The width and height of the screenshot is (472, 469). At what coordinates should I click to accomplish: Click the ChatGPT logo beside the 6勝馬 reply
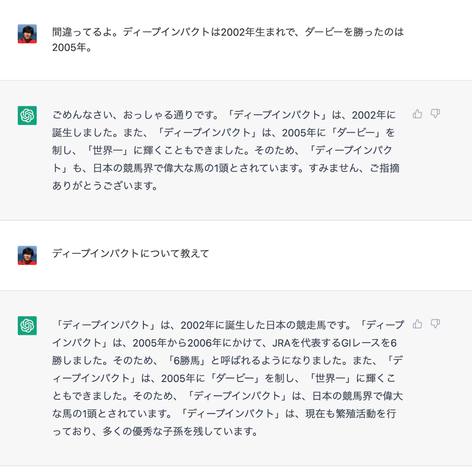(27, 326)
